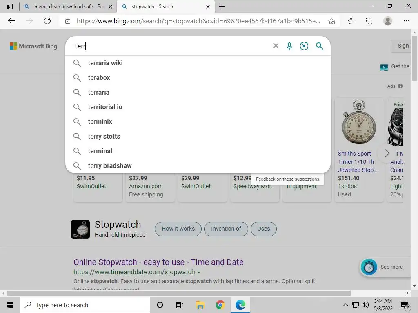Click the Microsoft Bing logo
Viewport: 418px width, 313px height.
33,46
